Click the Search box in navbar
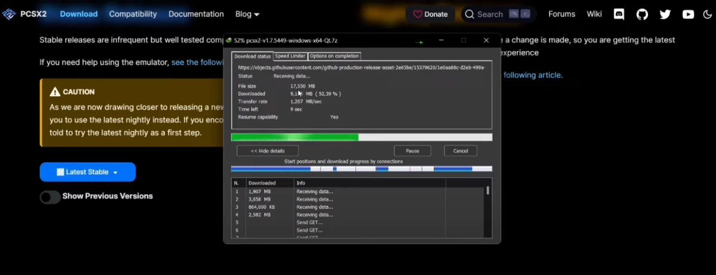 498,14
